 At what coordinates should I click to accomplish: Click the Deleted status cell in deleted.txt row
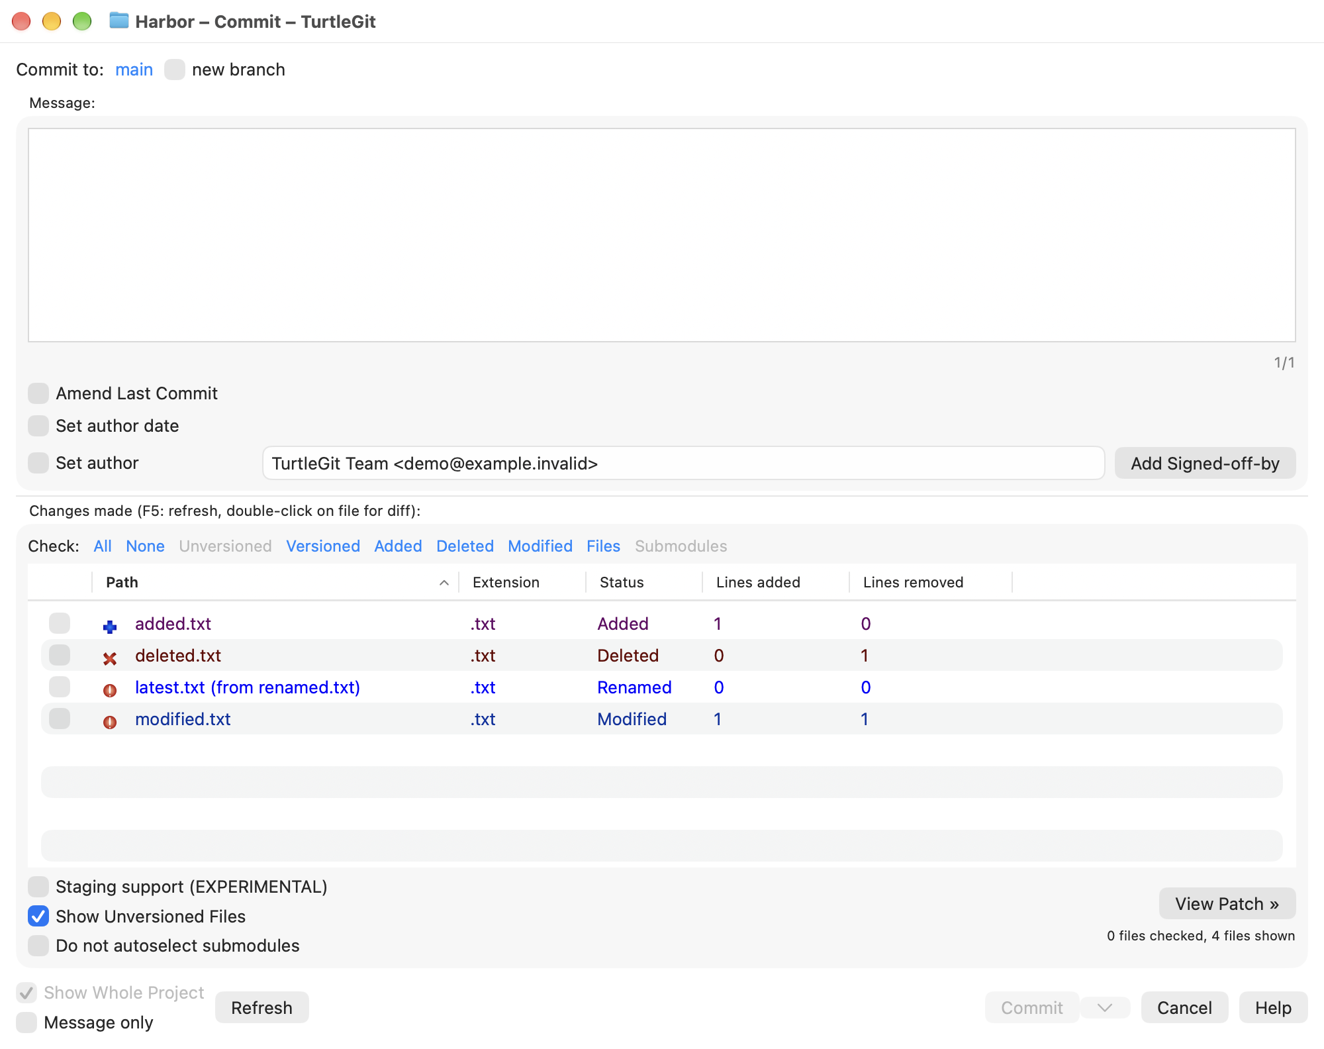pyautogui.click(x=628, y=656)
